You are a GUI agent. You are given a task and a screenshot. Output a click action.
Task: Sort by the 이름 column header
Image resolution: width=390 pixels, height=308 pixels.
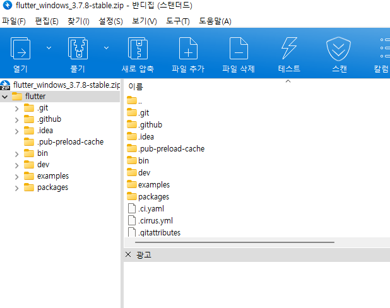coord(136,86)
